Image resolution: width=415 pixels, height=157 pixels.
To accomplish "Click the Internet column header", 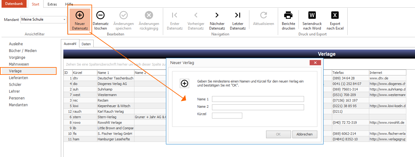I will [x=387, y=73].
